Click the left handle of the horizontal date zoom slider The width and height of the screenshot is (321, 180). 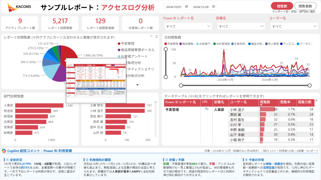click(181, 85)
